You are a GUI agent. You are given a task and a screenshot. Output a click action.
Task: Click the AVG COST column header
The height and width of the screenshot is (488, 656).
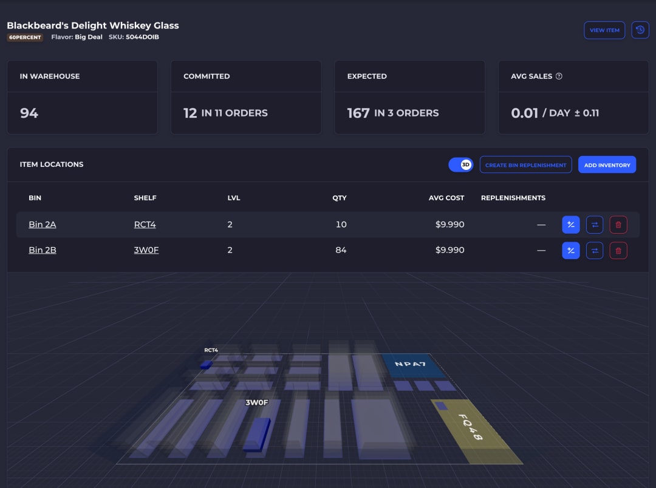(446, 198)
